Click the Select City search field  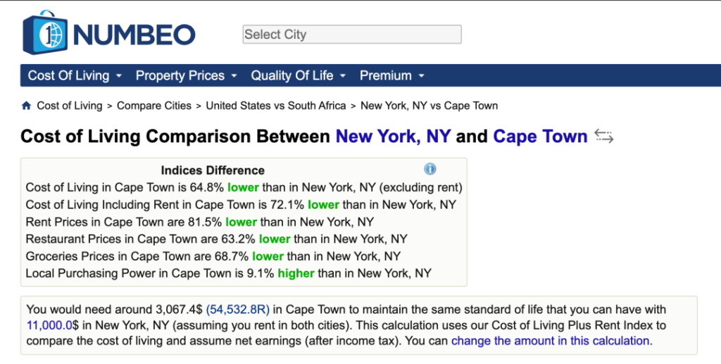point(352,34)
